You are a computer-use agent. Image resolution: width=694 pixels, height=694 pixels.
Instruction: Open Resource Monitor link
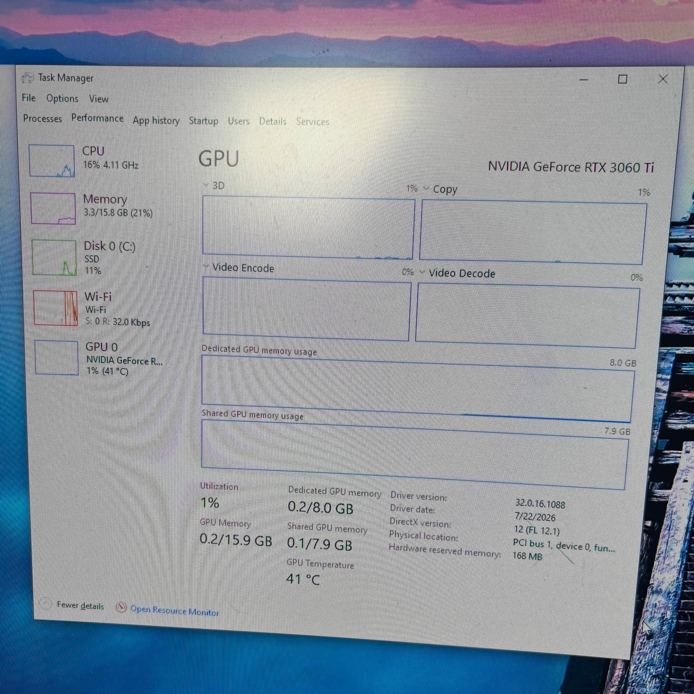click(x=175, y=610)
